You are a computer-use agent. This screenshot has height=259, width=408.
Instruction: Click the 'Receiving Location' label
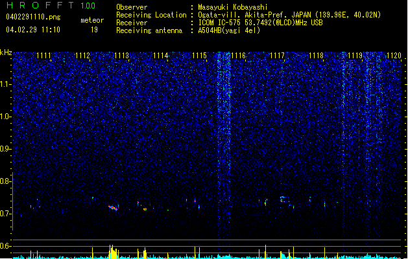pyautogui.click(x=151, y=15)
